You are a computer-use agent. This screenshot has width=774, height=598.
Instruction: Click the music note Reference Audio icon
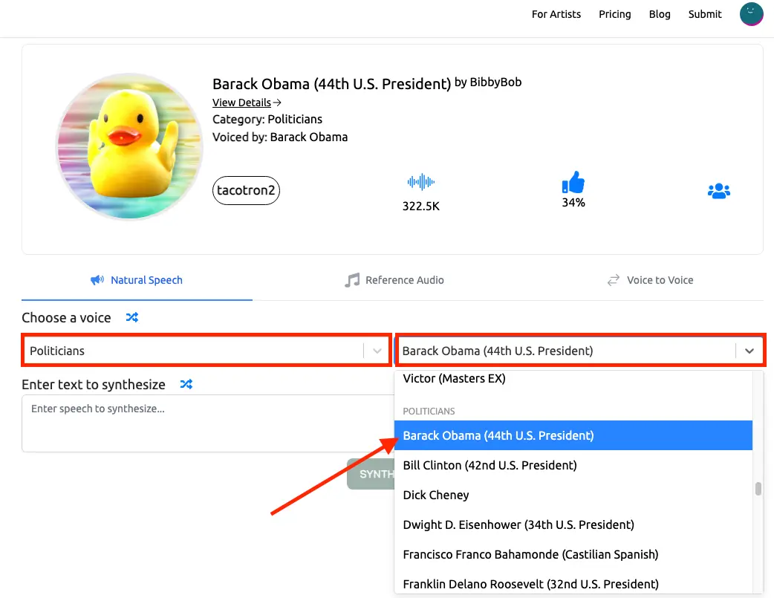[352, 280]
